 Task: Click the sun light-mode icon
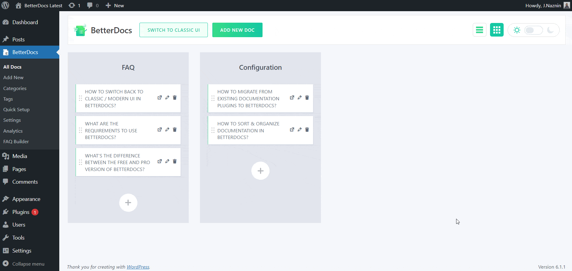(517, 30)
